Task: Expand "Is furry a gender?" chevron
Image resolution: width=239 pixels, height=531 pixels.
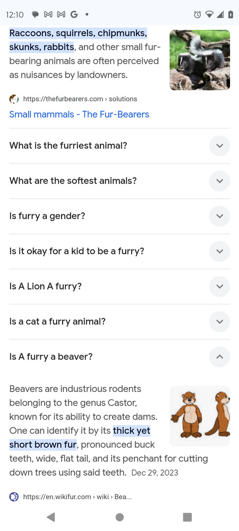Action: pyautogui.click(x=219, y=216)
